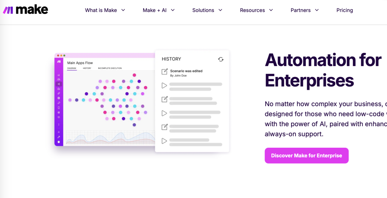387x198 pixels.
Task: Click the first play icon in the History list
Action: pyautogui.click(x=164, y=86)
